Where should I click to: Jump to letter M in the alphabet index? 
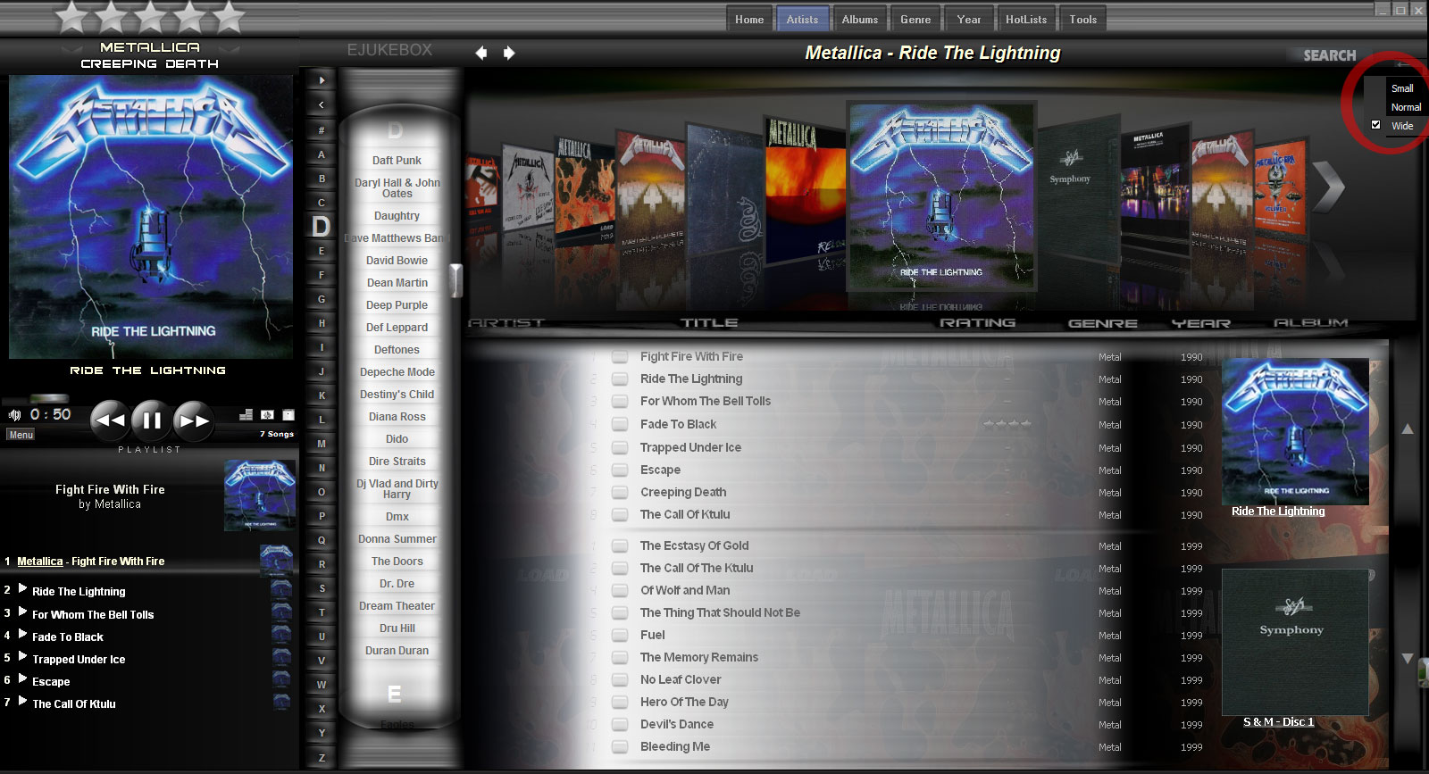[x=322, y=444]
